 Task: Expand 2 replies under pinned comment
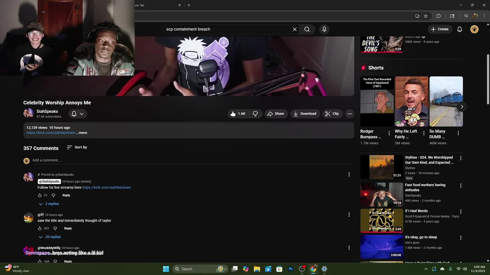pyautogui.click(x=49, y=204)
